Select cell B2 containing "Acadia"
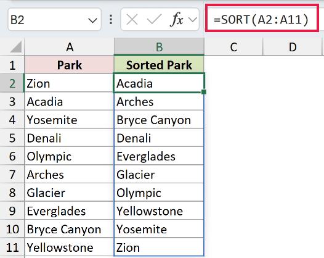This screenshot has width=324, height=258. [x=159, y=83]
